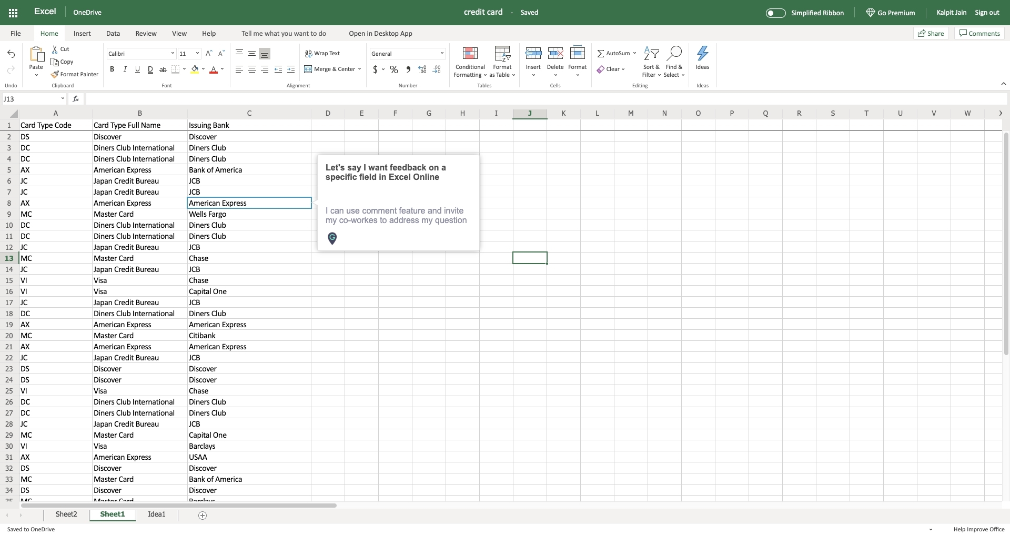
Task: Open the Find & Select menu
Action: (674, 62)
